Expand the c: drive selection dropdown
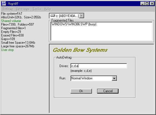This screenshot has height=115, width=156. (x=82, y=16)
